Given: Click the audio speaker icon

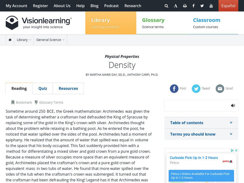Looking at the screenshot, I should (233, 106).
